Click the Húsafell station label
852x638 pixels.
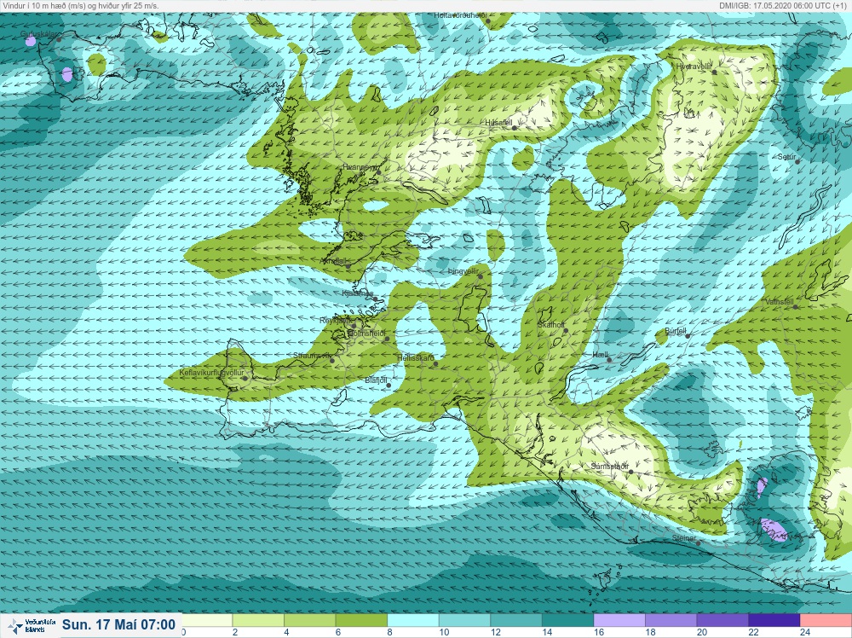coord(498,123)
